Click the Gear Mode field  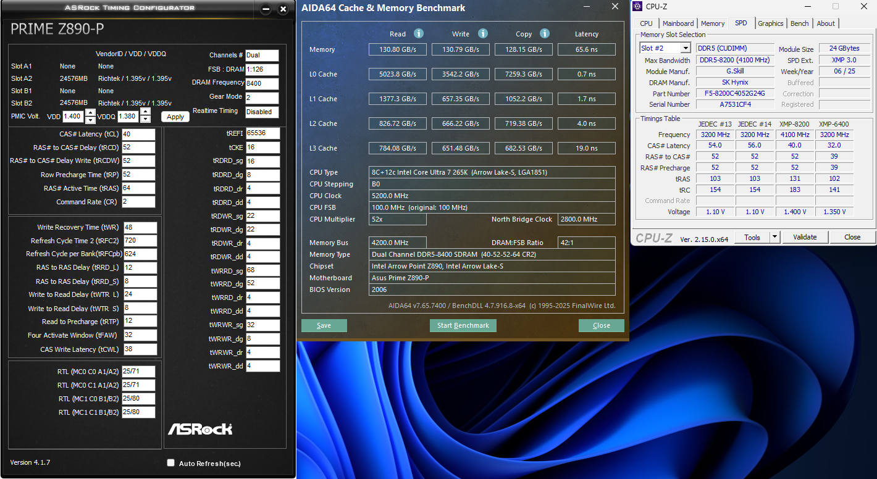262,98
